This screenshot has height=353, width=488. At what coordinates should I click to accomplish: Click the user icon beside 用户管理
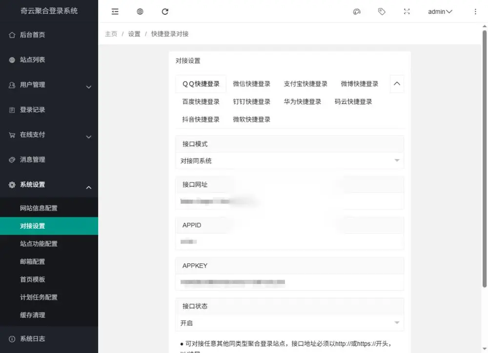point(12,84)
